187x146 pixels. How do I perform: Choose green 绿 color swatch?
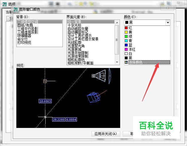click(126, 36)
